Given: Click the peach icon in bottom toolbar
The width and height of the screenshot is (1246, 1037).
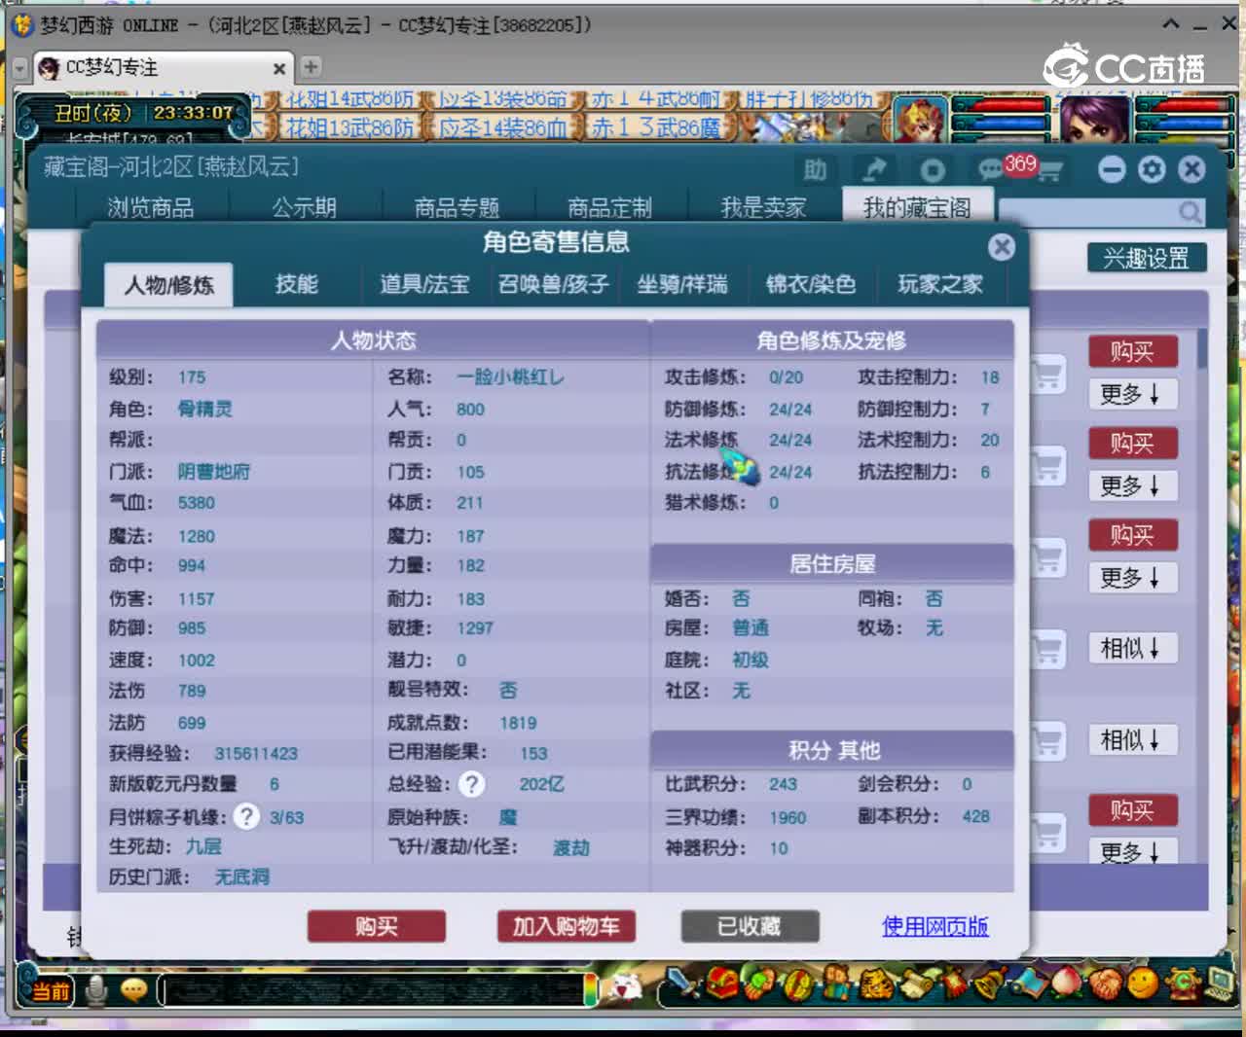Looking at the screenshot, I should (1067, 983).
